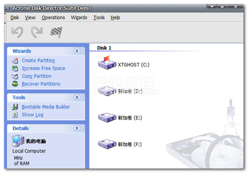This screenshot has width=248, height=173.
Task: Launch the Create Partition link
Action: pyautogui.click(x=38, y=61)
